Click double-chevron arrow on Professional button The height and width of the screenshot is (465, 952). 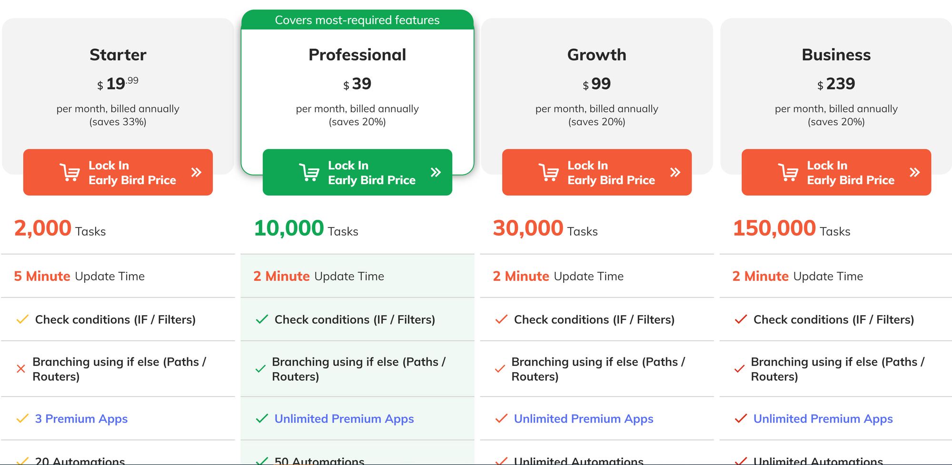pyautogui.click(x=436, y=172)
